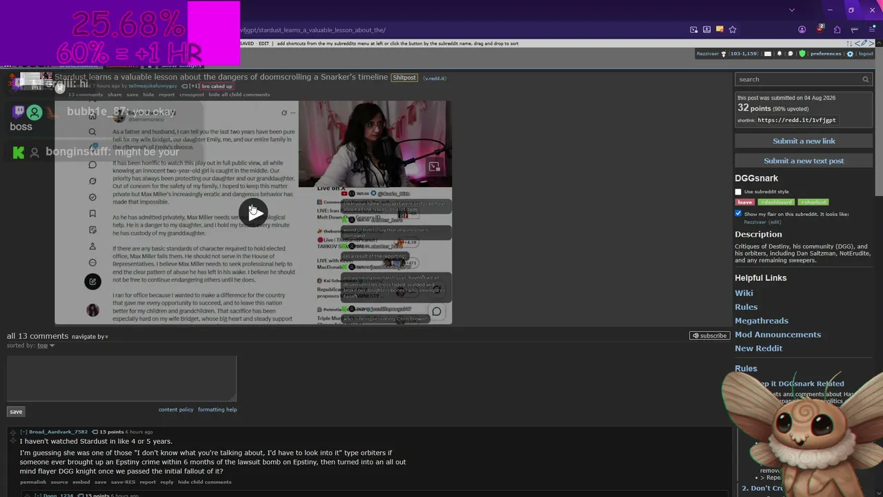Open the Rezzivaer profile link
This screenshot has width=883, height=497.
pos(708,54)
